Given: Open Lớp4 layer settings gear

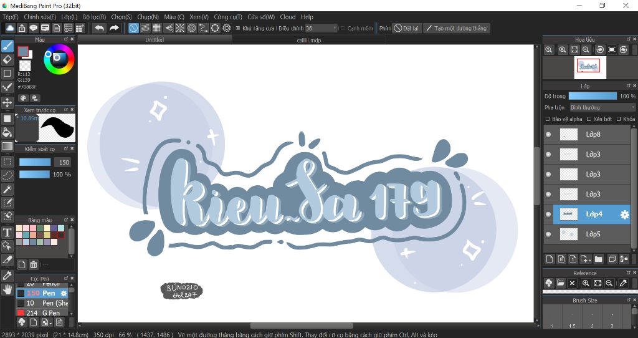Looking at the screenshot, I should pyautogui.click(x=624, y=215).
